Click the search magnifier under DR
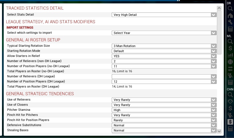Viewport: 234px width, 138px height. pos(230,9)
